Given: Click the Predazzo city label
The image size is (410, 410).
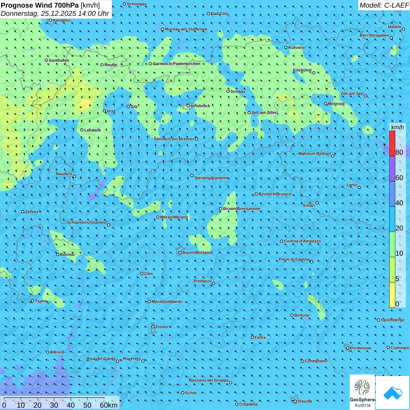Looking at the screenshot, I should pyautogui.click(x=202, y=281).
